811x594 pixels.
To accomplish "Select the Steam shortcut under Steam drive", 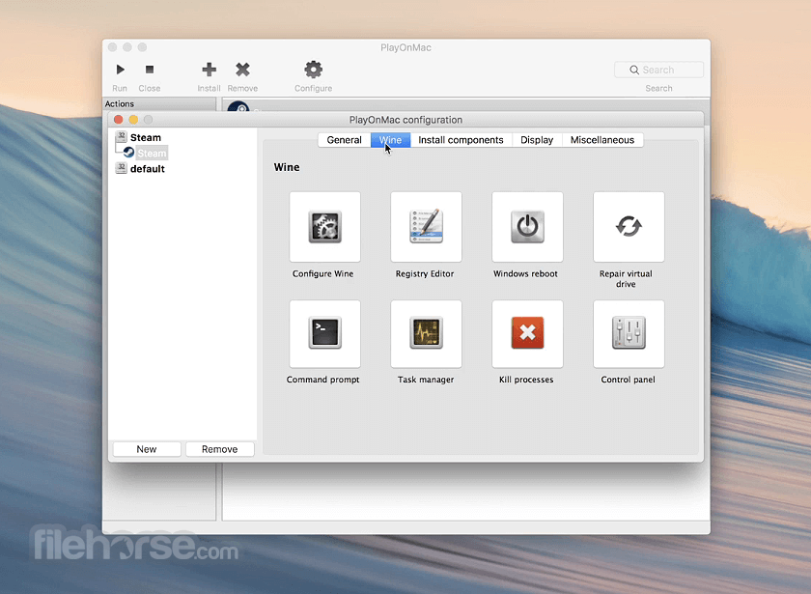I will click(x=152, y=154).
